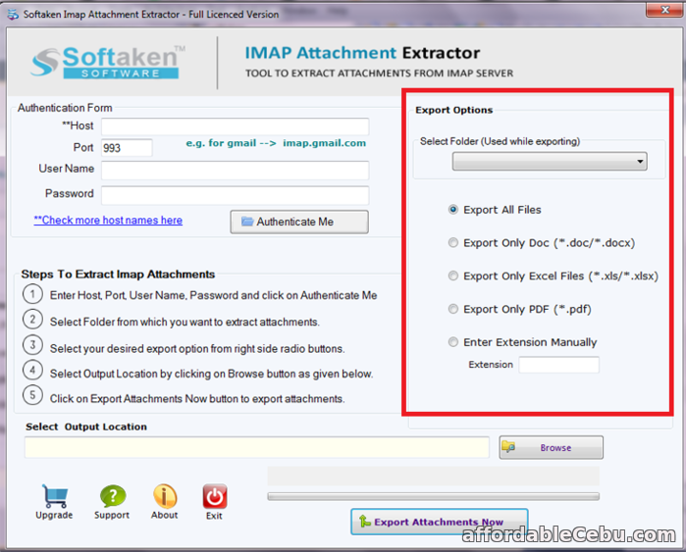Screen dimensions: 686x552
Task: Click the Password input field
Action: coord(236,195)
